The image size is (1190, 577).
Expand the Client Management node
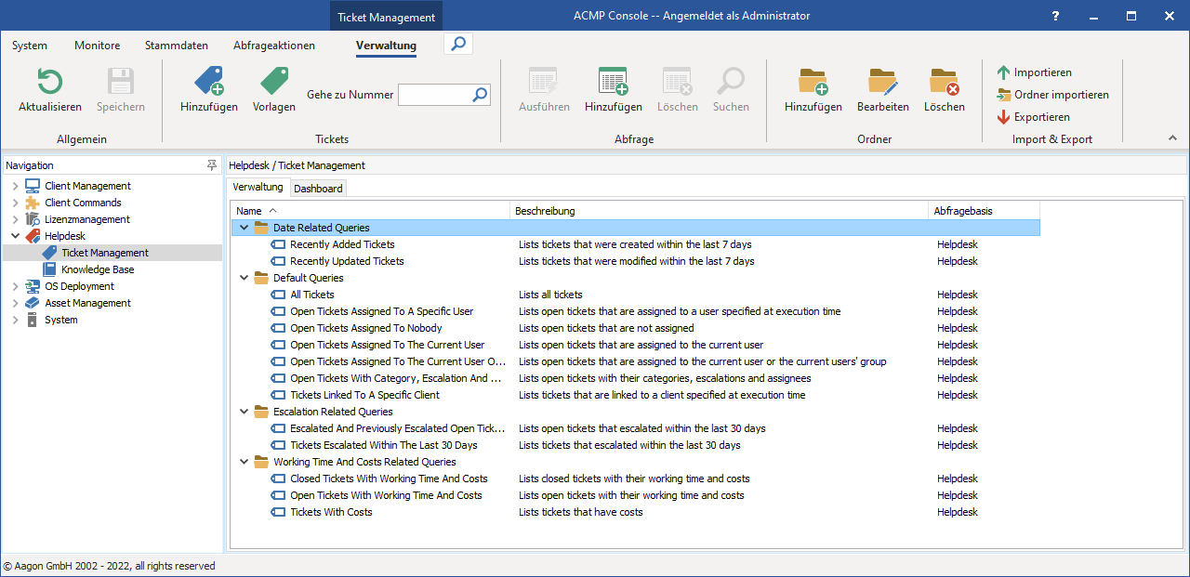[15, 186]
